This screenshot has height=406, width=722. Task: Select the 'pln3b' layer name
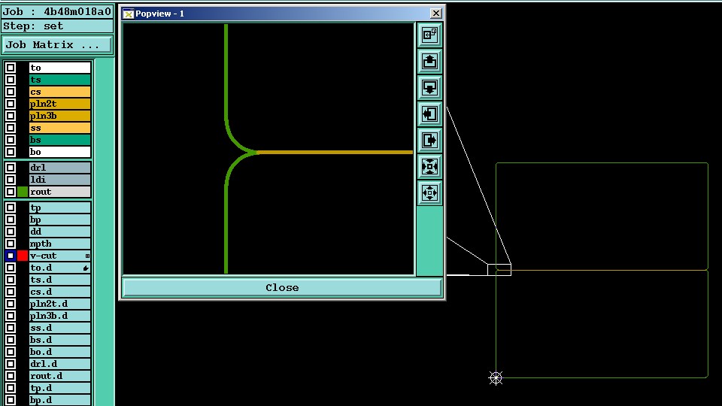tap(60, 116)
